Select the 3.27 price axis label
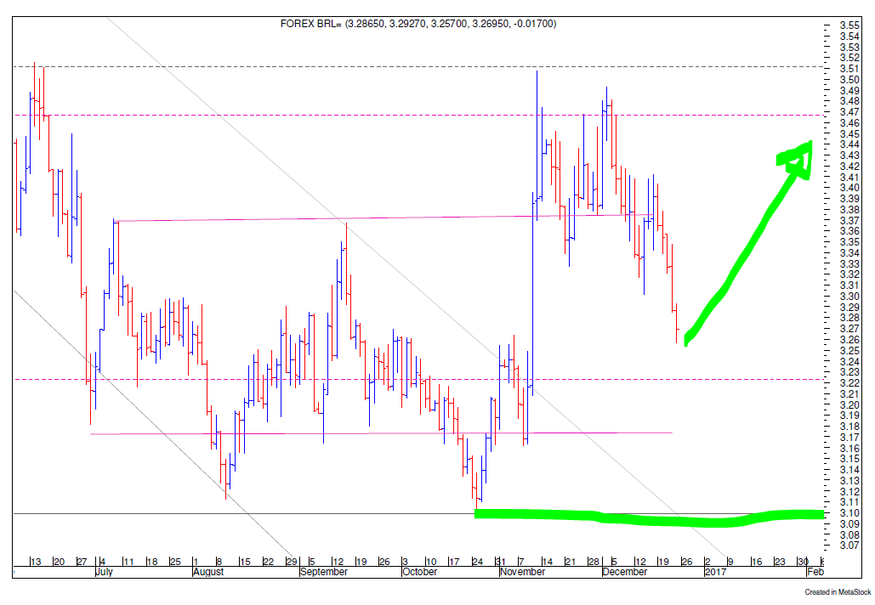875x605 pixels. (849, 329)
